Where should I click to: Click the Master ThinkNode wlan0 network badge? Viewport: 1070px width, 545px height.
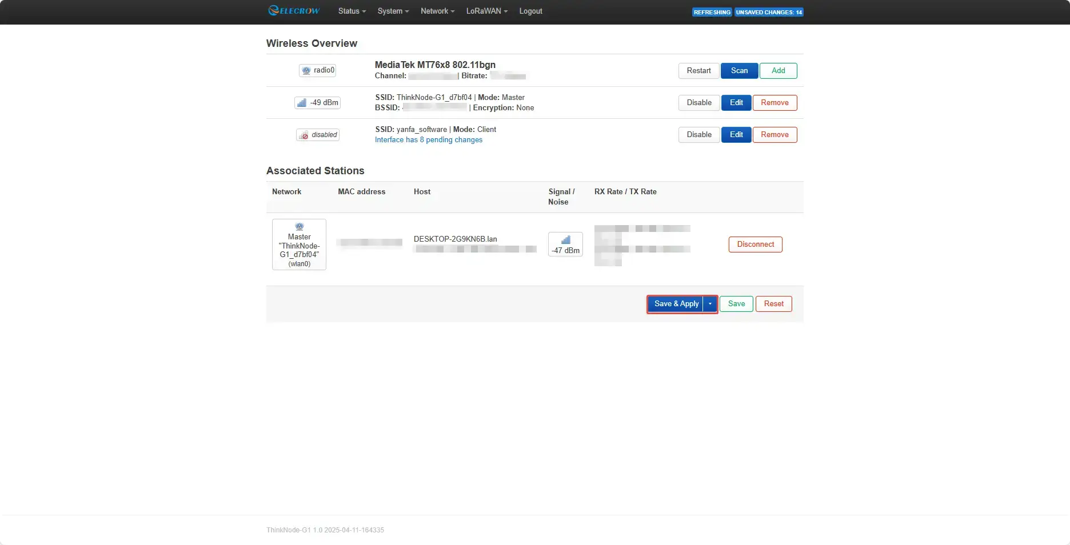[299, 245]
